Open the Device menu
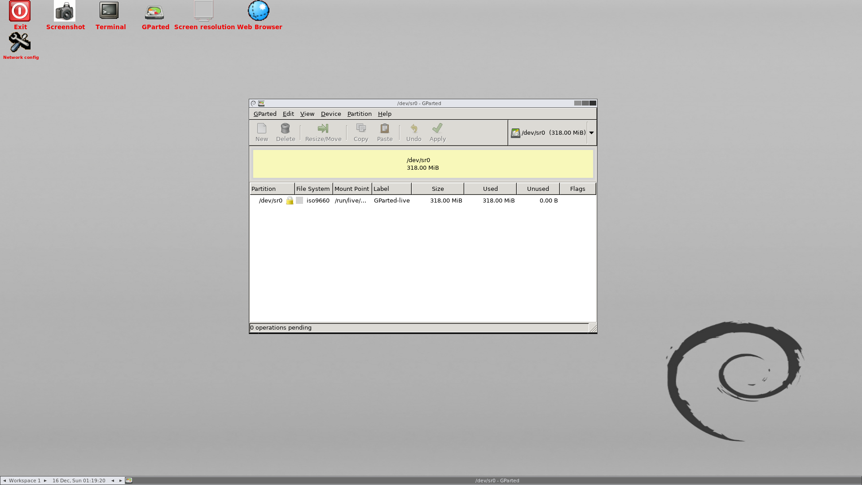Image resolution: width=862 pixels, height=485 pixels. pos(331,114)
